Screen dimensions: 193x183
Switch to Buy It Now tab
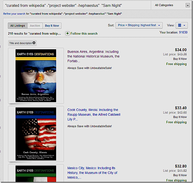point(52,26)
